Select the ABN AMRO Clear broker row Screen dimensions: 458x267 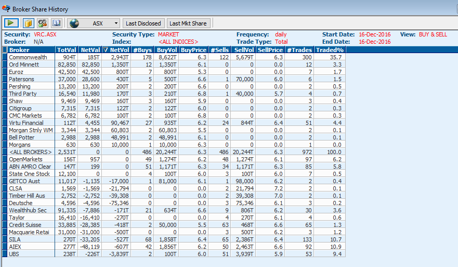[x=174, y=167]
